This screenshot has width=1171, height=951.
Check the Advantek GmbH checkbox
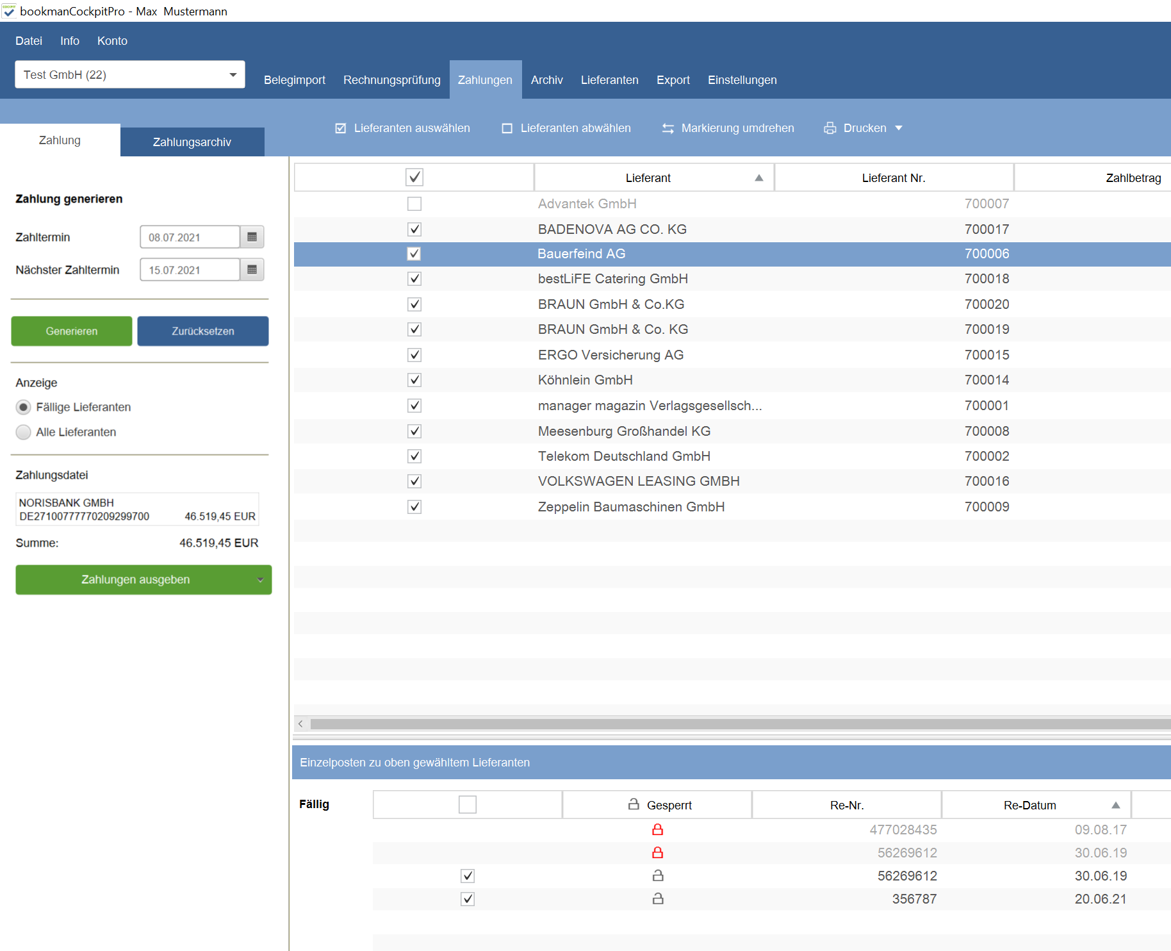[414, 204]
